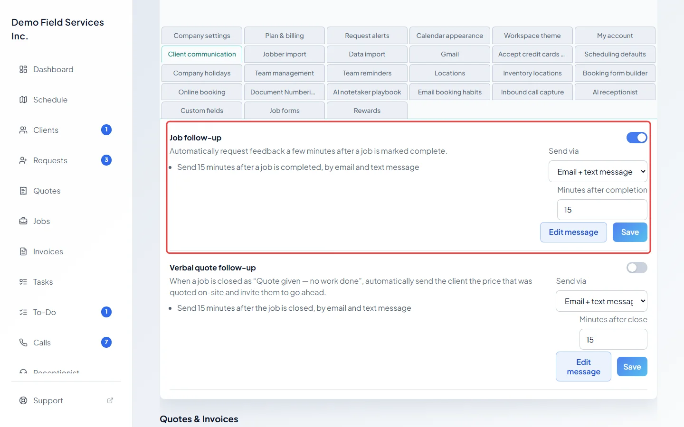The height and width of the screenshot is (427, 684).
Task: Click the To-Do checklist icon
Action: pyautogui.click(x=23, y=312)
